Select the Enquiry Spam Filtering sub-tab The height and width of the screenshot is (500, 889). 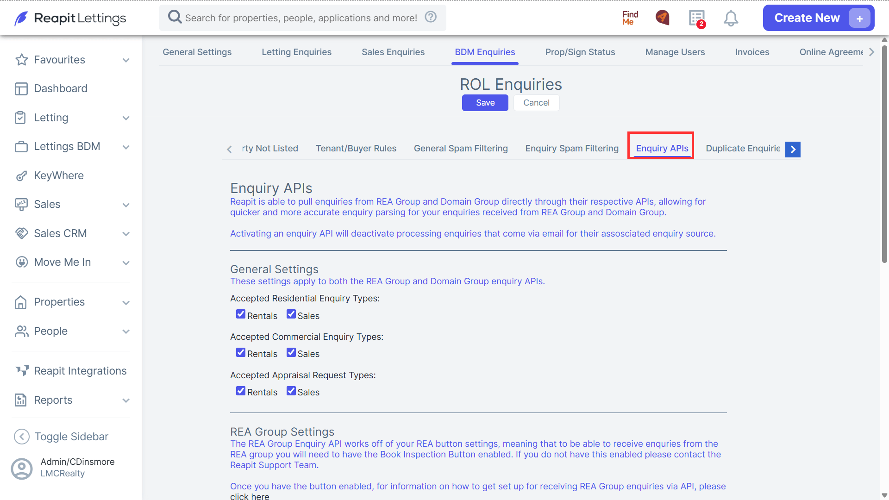[x=572, y=148]
